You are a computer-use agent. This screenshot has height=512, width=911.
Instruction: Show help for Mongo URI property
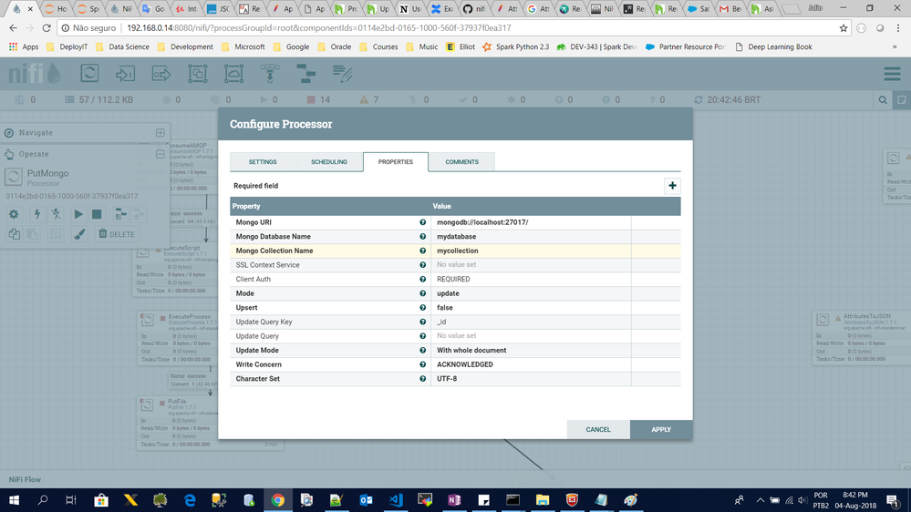click(422, 222)
